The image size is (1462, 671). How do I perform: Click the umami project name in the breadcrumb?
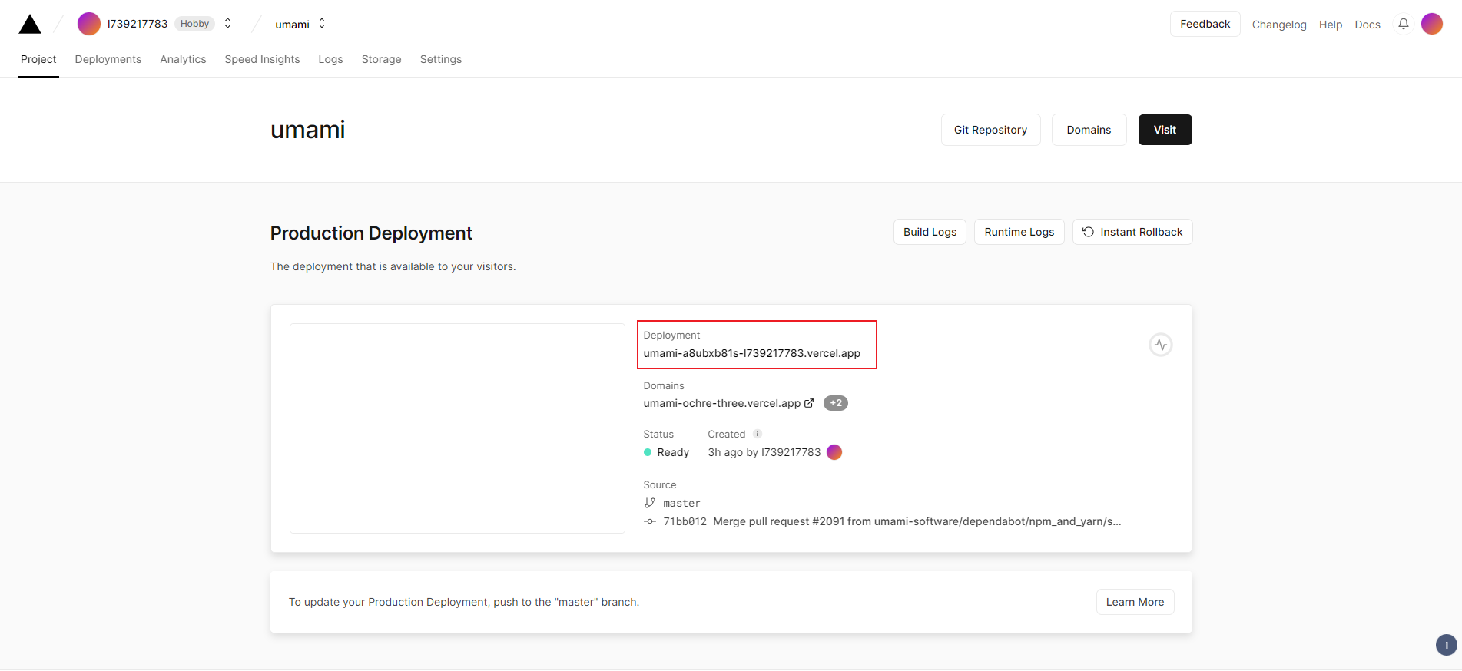tap(293, 25)
